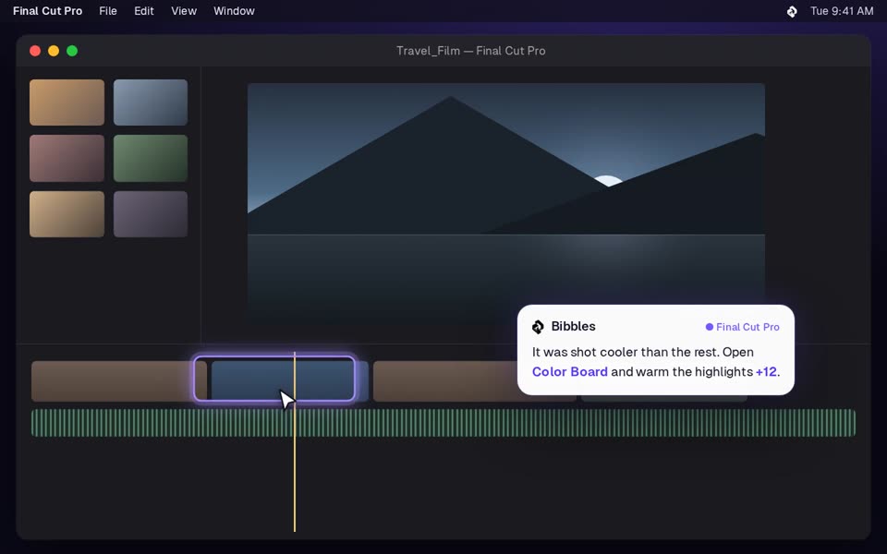Select the mauve-pink clip thumbnail in browser
The width and height of the screenshot is (887, 554).
pos(67,158)
